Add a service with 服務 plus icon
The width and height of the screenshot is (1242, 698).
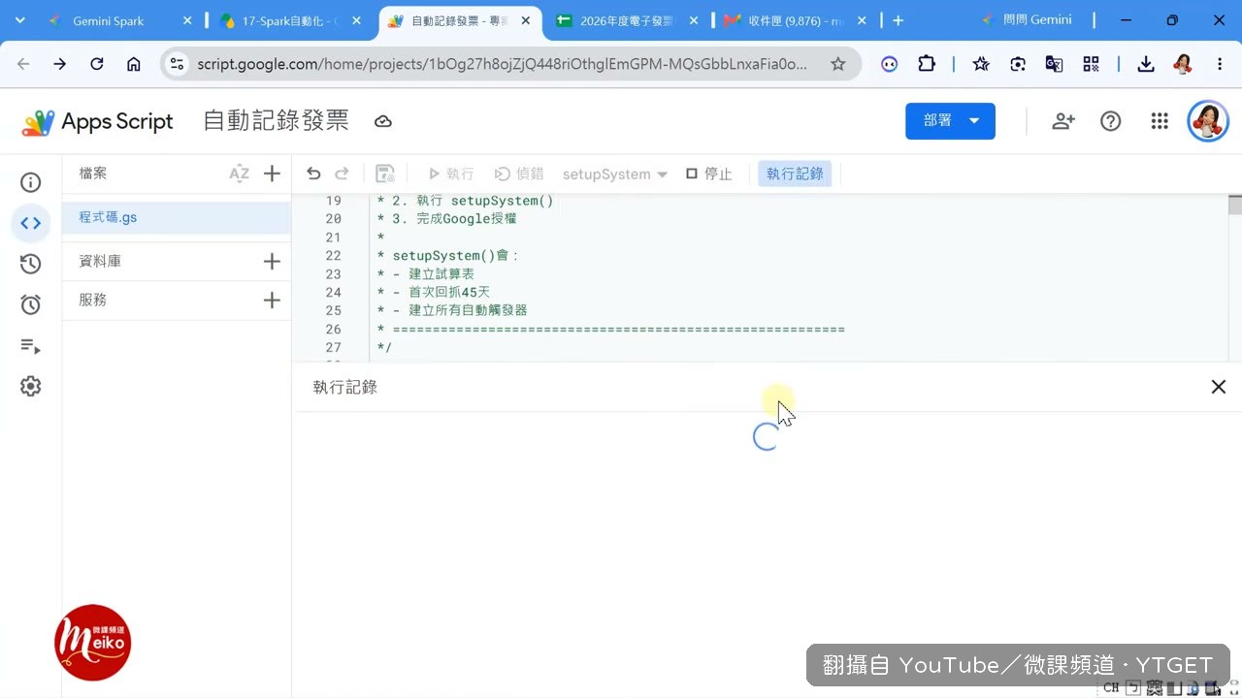point(272,301)
